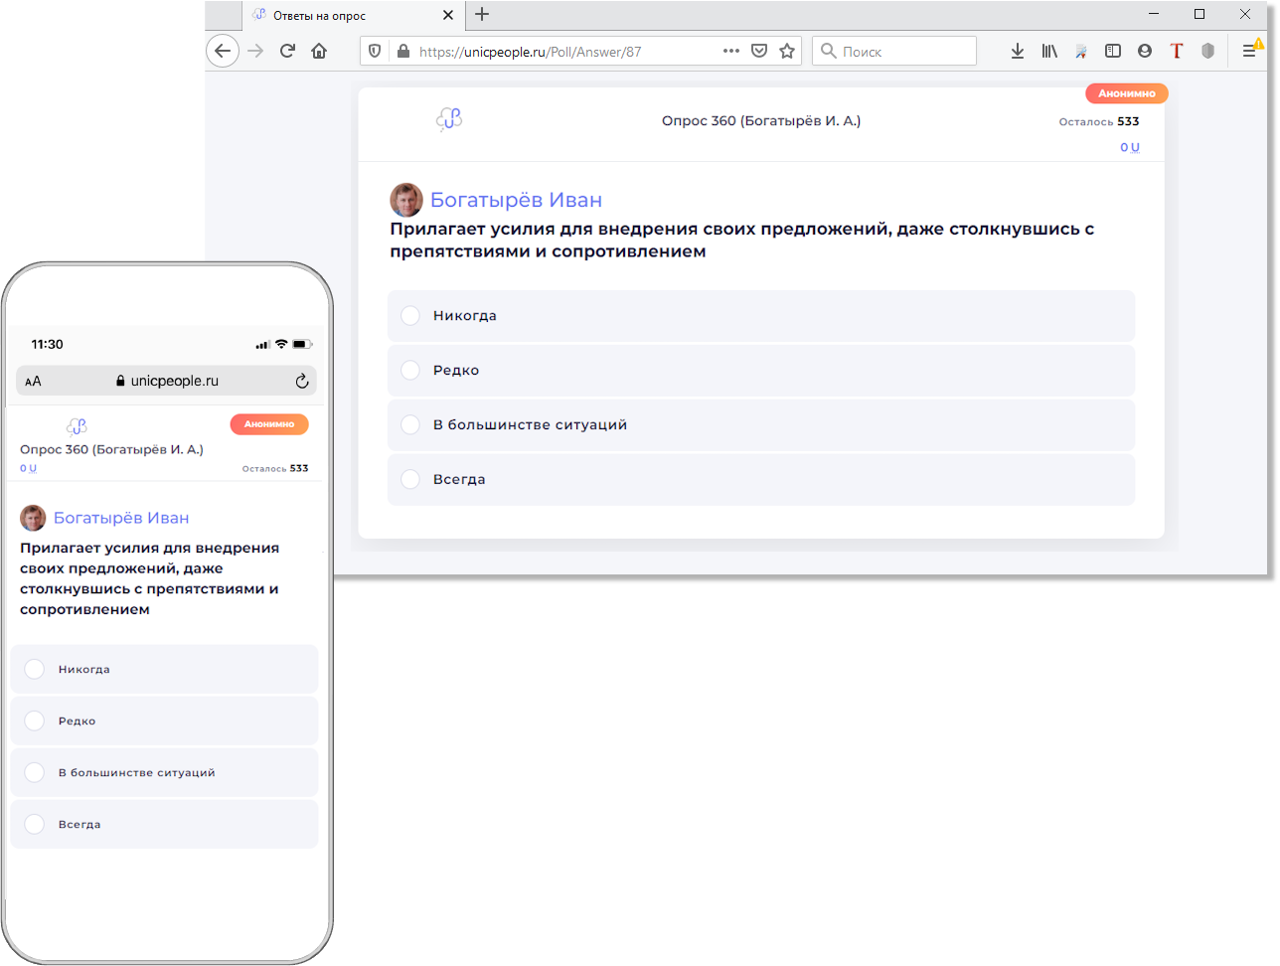Reload the page in the desktop browser

pos(287,51)
